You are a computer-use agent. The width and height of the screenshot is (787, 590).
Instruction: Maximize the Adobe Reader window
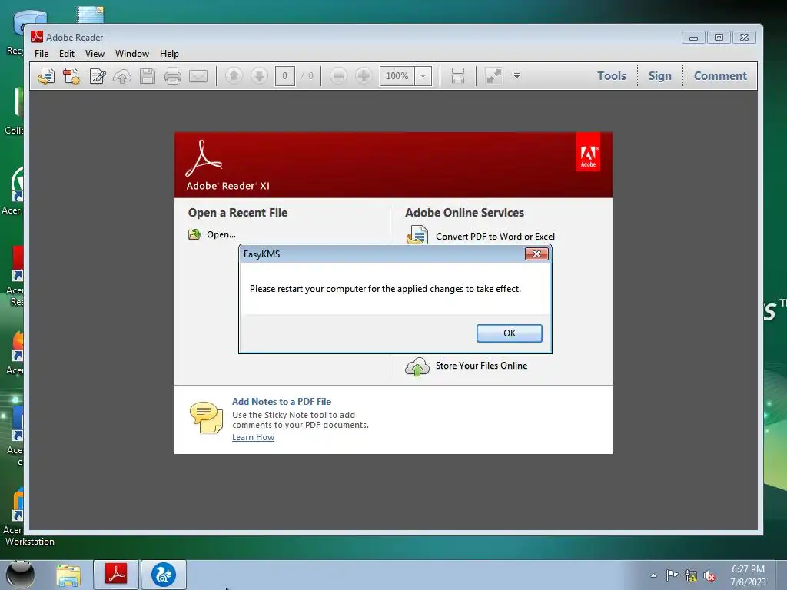[x=719, y=38]
